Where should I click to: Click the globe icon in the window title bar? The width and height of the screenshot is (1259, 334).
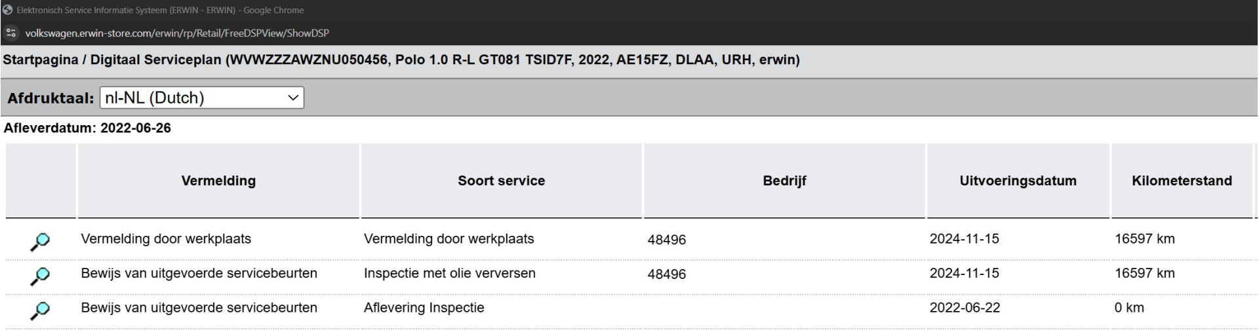click(8, 10)
